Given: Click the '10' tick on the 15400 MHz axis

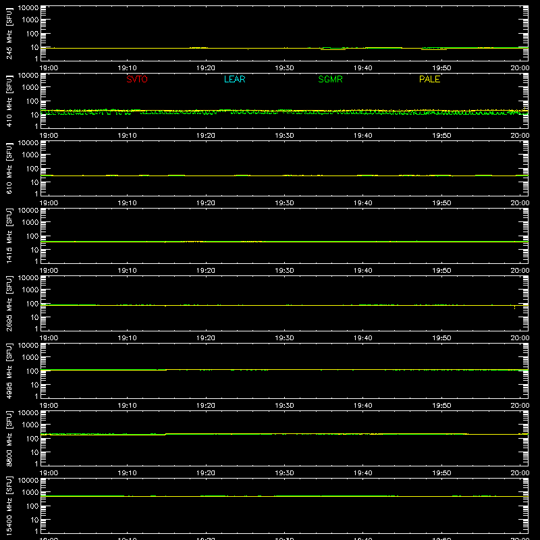Looking at the screenshot, I should pos(34,520).
